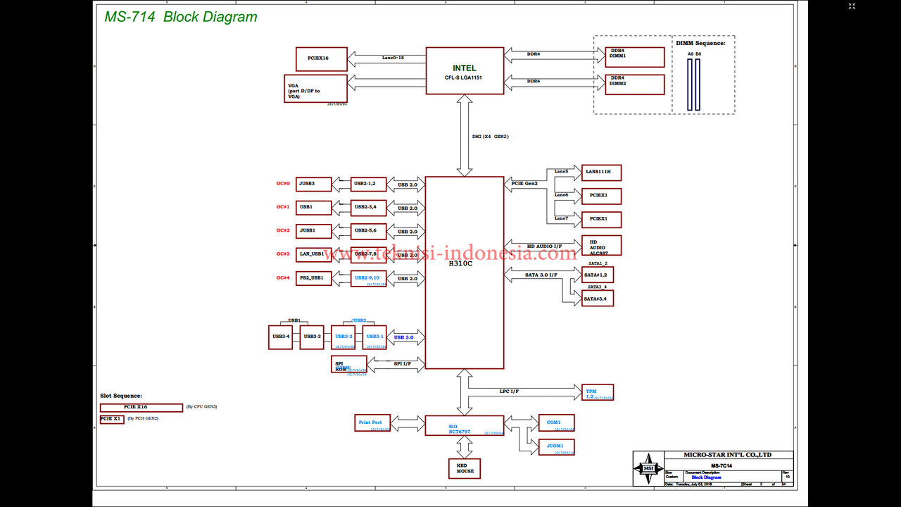Click the Lane6 label

pos(561,194)
